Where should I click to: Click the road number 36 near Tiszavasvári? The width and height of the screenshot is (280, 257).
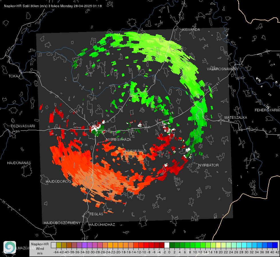[x=18, y=131]
